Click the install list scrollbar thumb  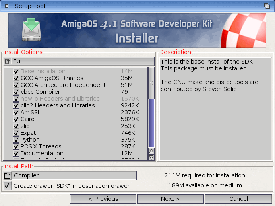pos(151,83)
